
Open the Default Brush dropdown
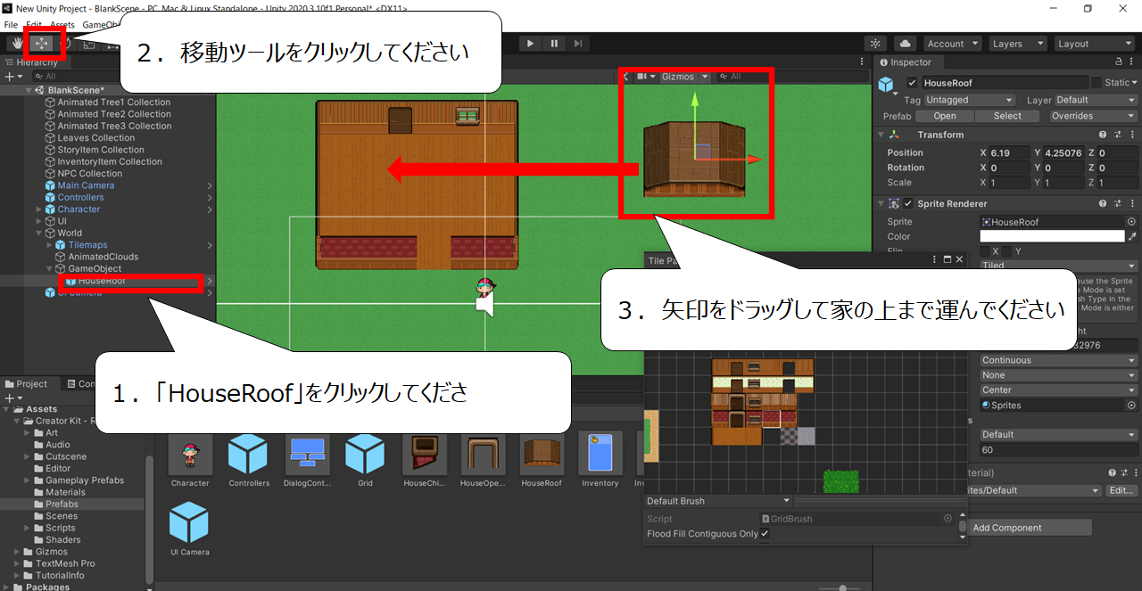point(718,501)
